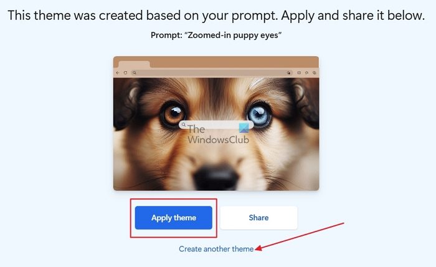The image size is (436, 267).
Task: Click the back arrow in theme preview
Action: tap(118, 72)
